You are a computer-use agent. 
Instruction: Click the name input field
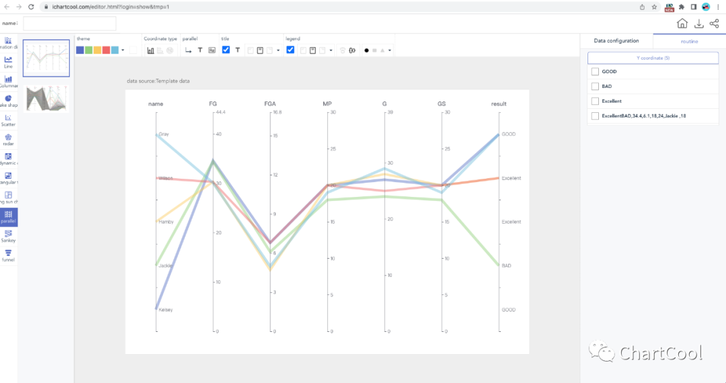(x=69, y=24)
